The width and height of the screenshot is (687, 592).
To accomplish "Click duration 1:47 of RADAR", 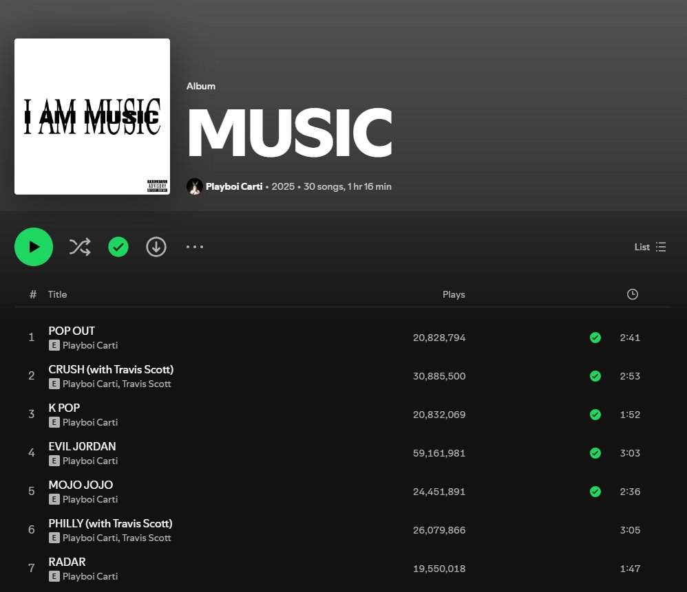I will coord(630,569).
